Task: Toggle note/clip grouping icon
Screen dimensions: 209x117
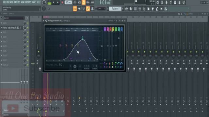Action: click(x=84, y=9)
